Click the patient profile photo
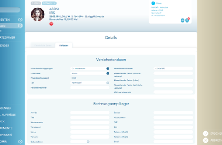 point(38,14)
